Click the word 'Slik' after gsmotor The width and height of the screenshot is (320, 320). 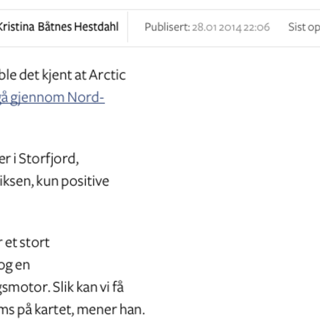point(63,287)
